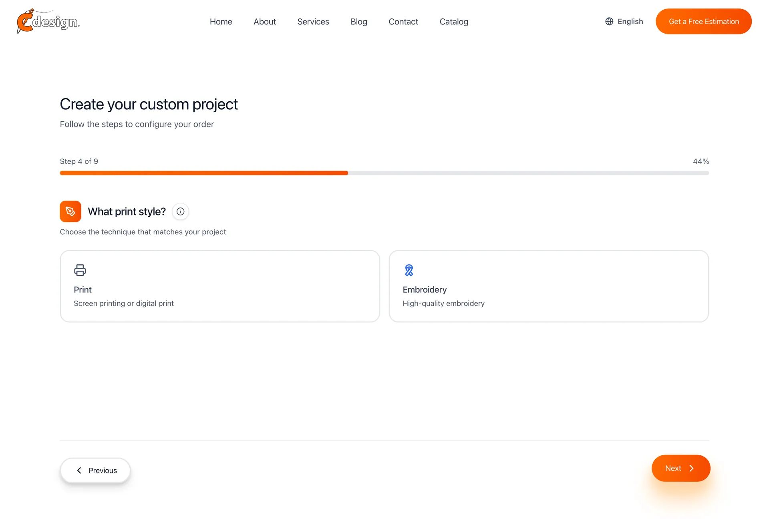Viewport: 769px width, 519px height.
Task: Select the Print option card
Action: pos(220,286)
